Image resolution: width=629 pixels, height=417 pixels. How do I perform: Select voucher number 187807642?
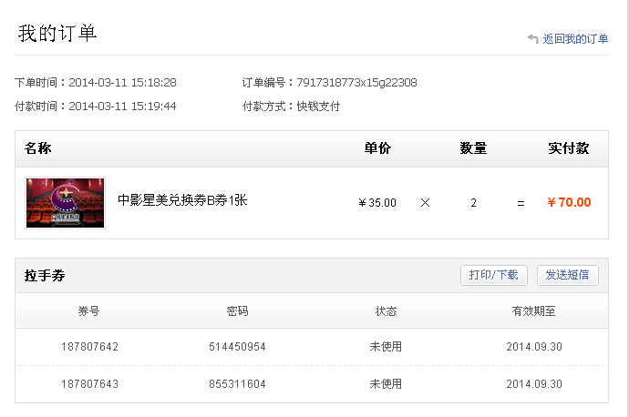(89, 347)
